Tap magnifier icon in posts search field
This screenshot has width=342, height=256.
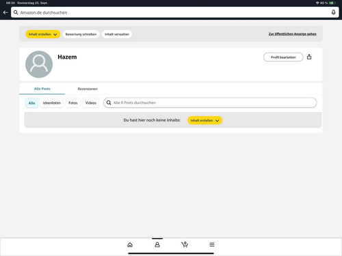point(109,102)
